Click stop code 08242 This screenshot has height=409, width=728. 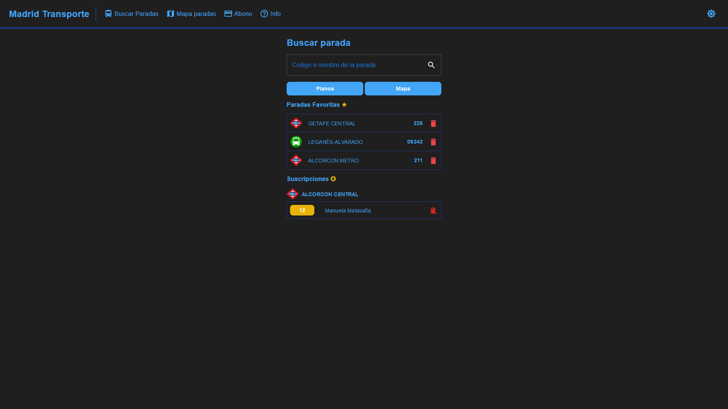click(x=415, y=142)
